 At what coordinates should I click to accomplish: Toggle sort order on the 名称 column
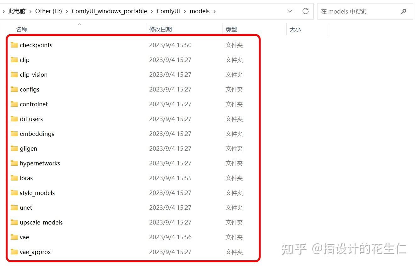[22, 29]
